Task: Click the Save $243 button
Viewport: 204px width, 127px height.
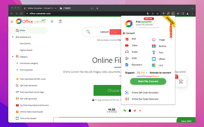Action: click(x=186, y=120)
